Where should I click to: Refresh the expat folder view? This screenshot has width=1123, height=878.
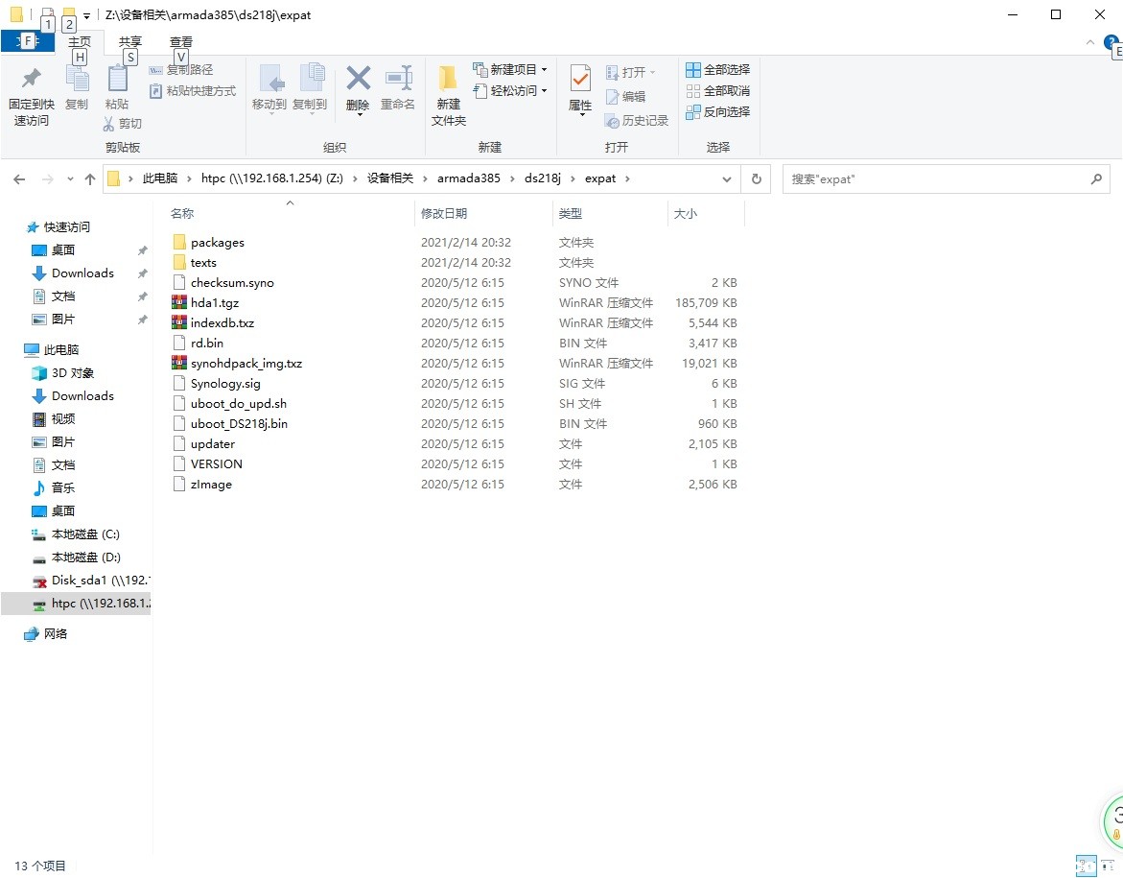757,179
